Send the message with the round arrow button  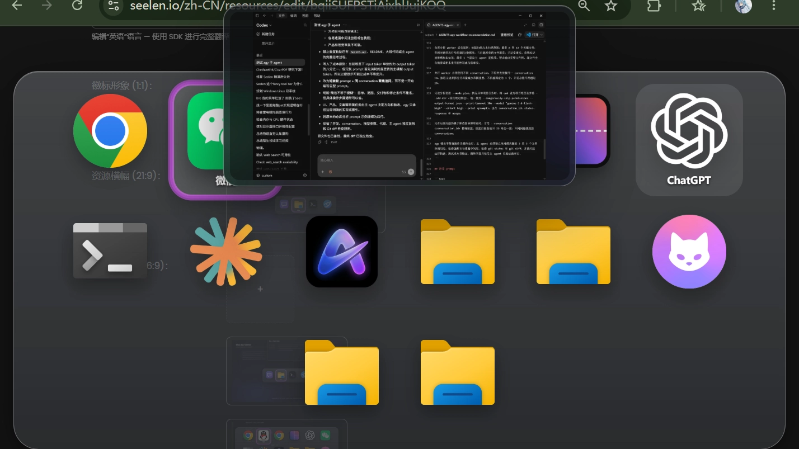tap(411, 172)
